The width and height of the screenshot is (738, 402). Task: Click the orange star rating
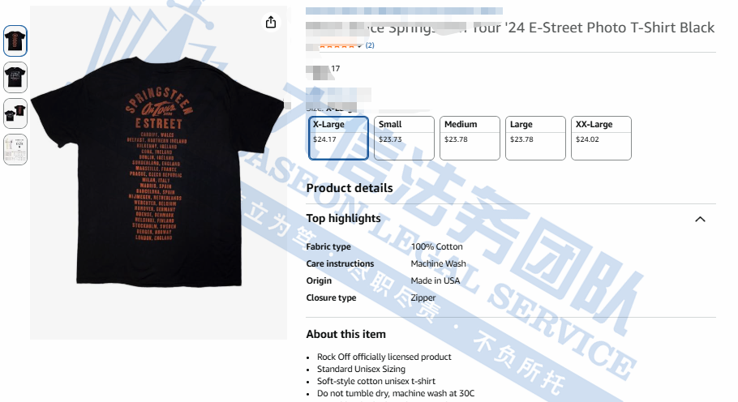pos(337,46)
